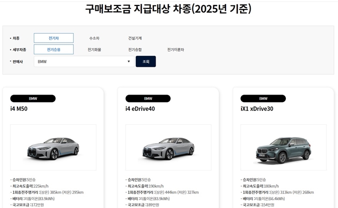Screen dimensions: 338x208
Task: Click the i4 eDrive40 model title
Action: point(140,109)
